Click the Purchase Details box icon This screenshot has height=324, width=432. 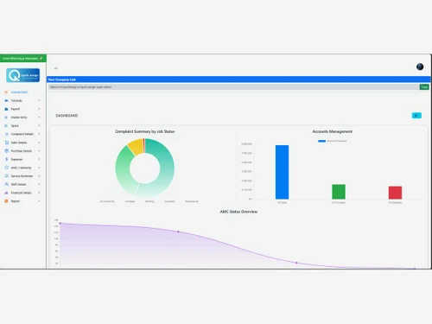point(6,150)
